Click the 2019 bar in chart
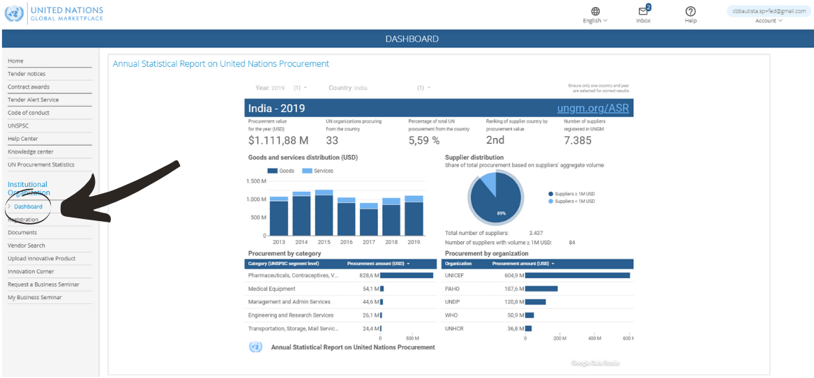 coord(414,216)
